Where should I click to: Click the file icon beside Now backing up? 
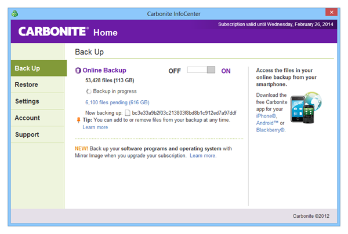pos(128,113)
